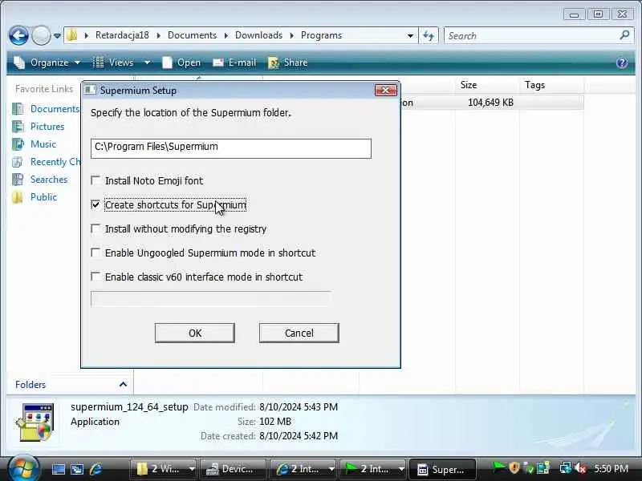
Task: Expand the Views dropdown arrow
Action: tap(147, 63)
